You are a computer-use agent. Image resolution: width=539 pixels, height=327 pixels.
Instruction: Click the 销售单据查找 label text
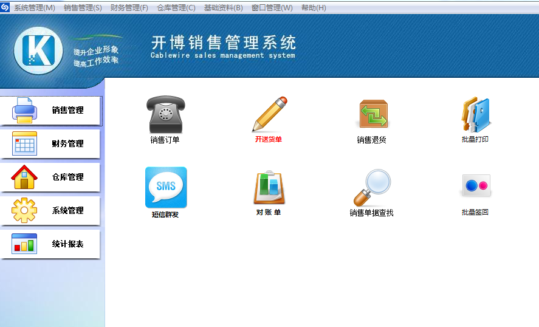[372, 213]
